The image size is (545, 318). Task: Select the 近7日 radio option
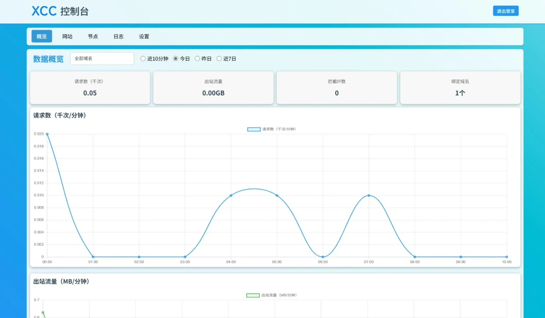219,59
